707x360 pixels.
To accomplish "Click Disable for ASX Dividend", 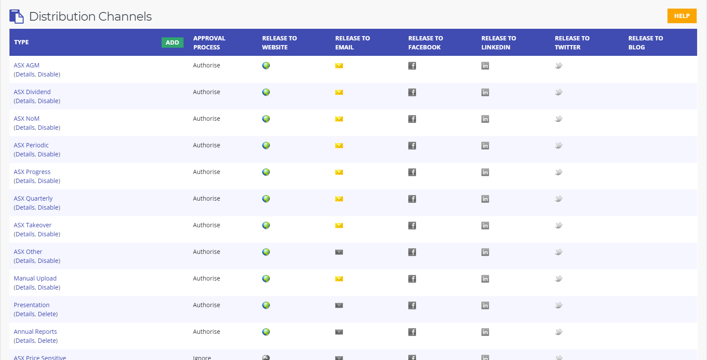I will [x=48, y=101].
